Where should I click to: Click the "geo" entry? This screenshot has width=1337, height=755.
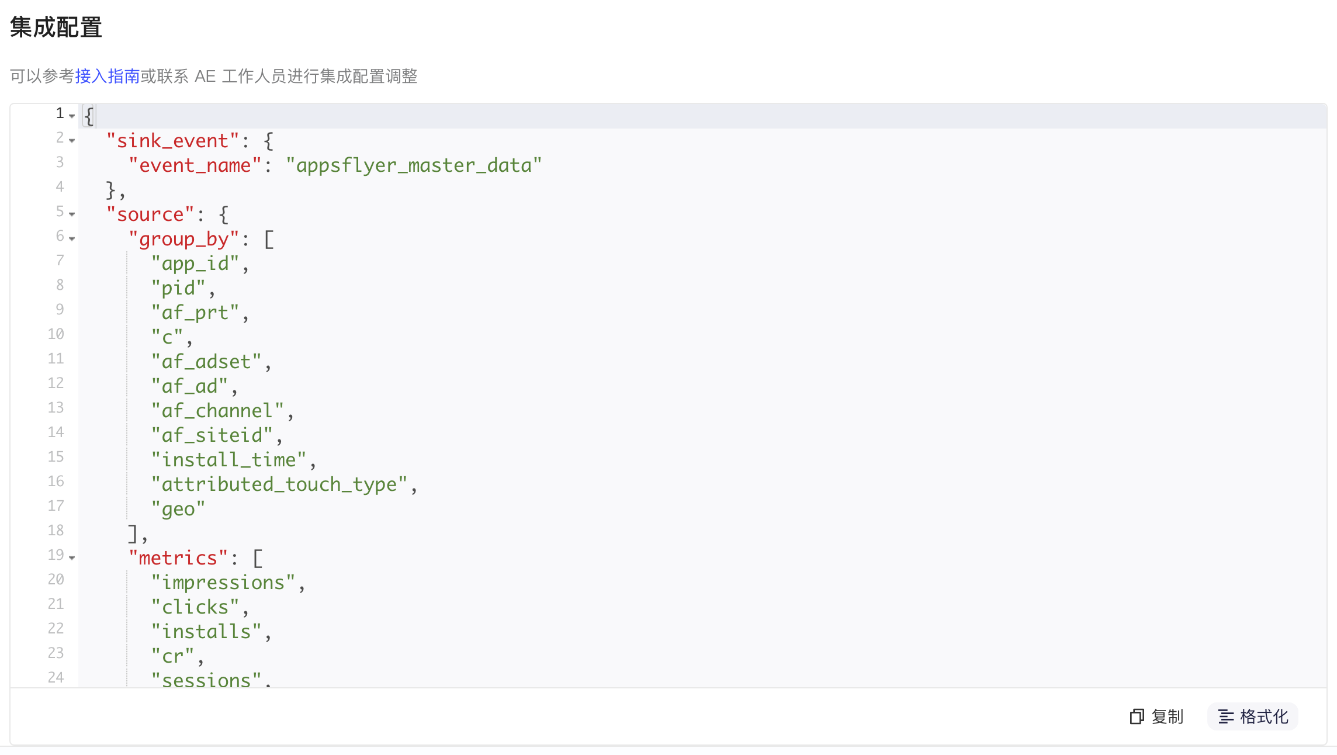click(x=178, y=509)
